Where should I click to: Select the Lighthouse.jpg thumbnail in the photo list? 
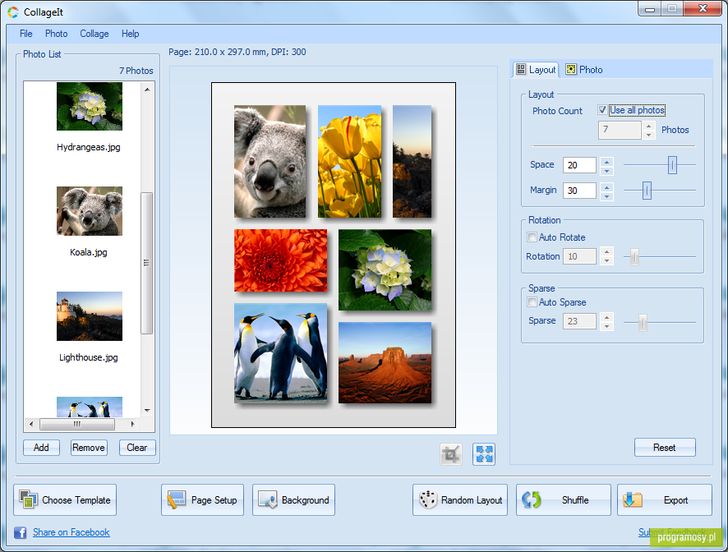tap(89, 316)
